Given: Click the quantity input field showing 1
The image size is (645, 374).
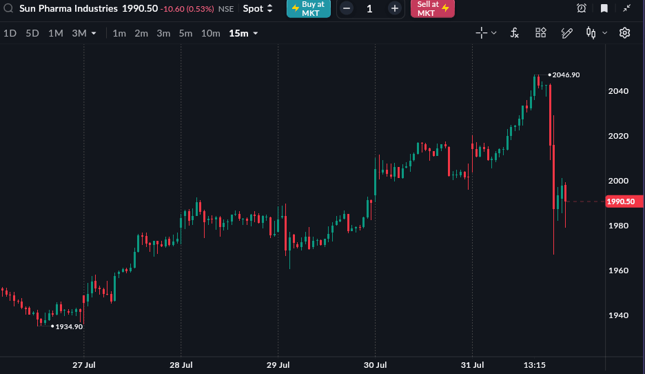Looking at the screenshot, I should tap(369, 9).
